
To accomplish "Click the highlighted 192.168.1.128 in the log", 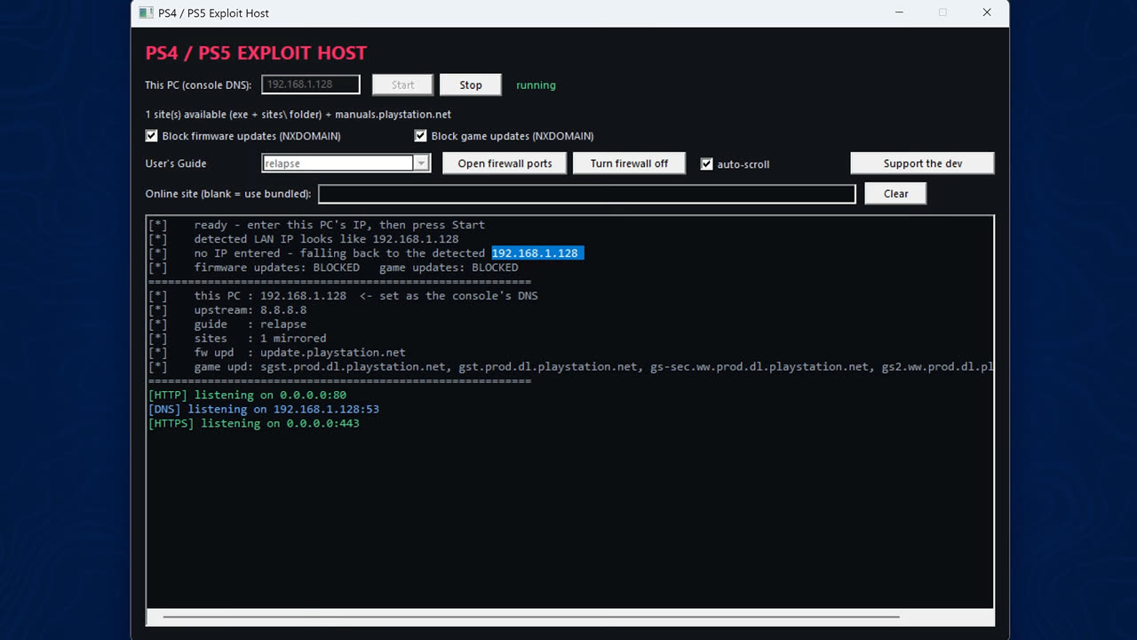I will pos(537,253).
